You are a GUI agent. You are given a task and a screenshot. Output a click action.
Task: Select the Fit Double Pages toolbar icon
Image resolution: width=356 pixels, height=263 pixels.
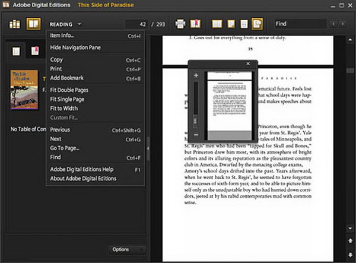(217, 24)
